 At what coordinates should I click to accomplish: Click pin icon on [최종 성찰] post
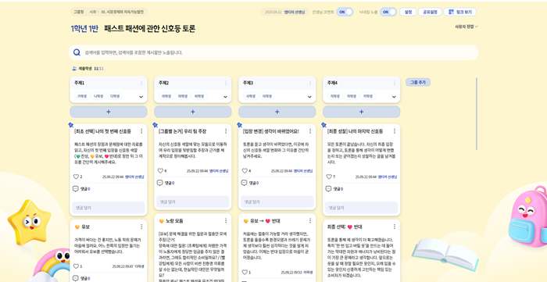[324, 125]
